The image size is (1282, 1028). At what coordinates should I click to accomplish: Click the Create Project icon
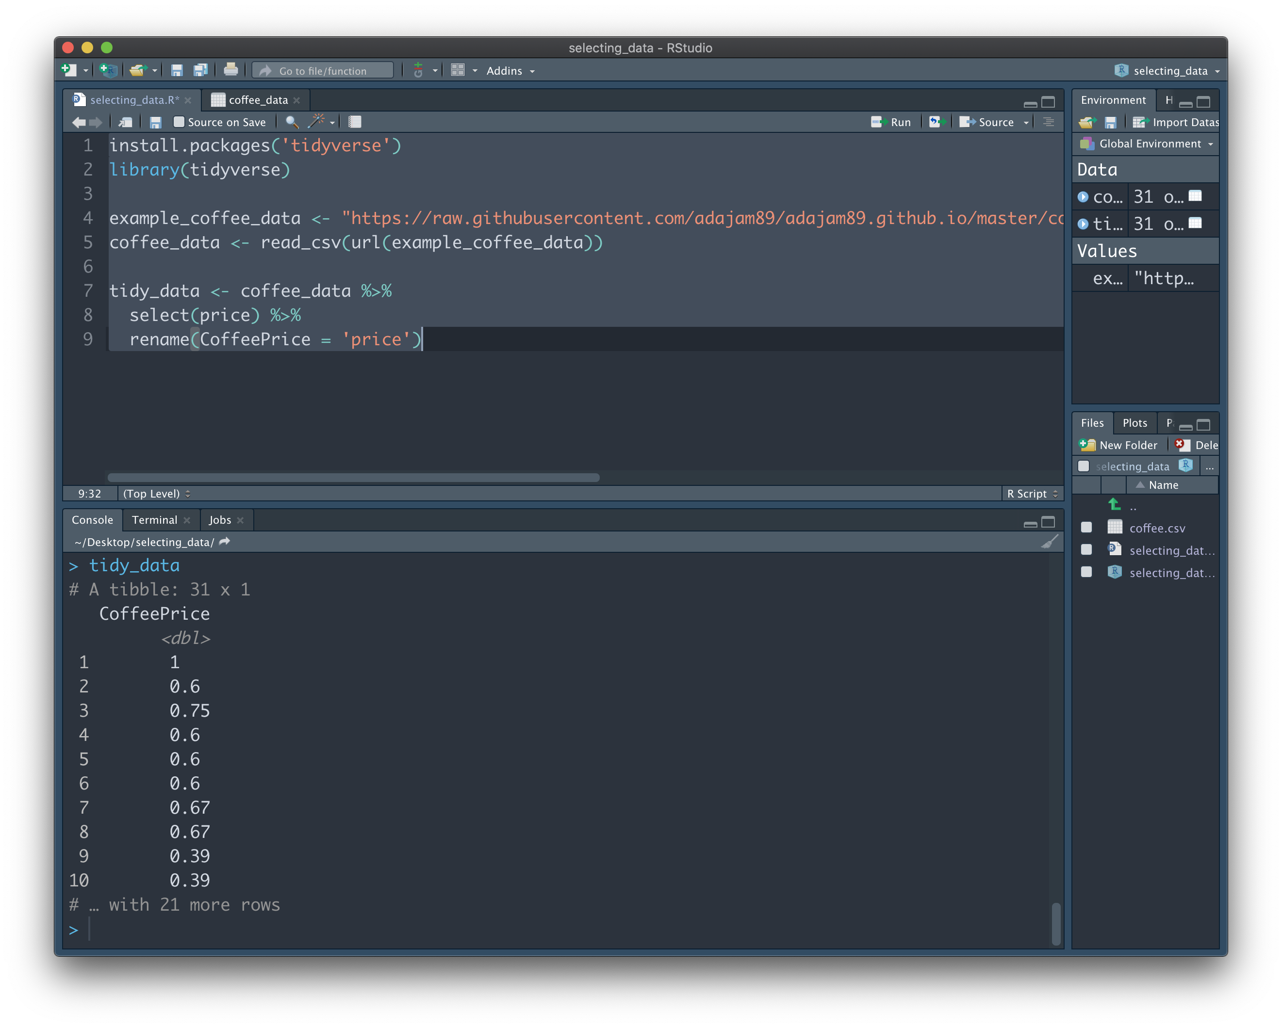coord(108,70)
